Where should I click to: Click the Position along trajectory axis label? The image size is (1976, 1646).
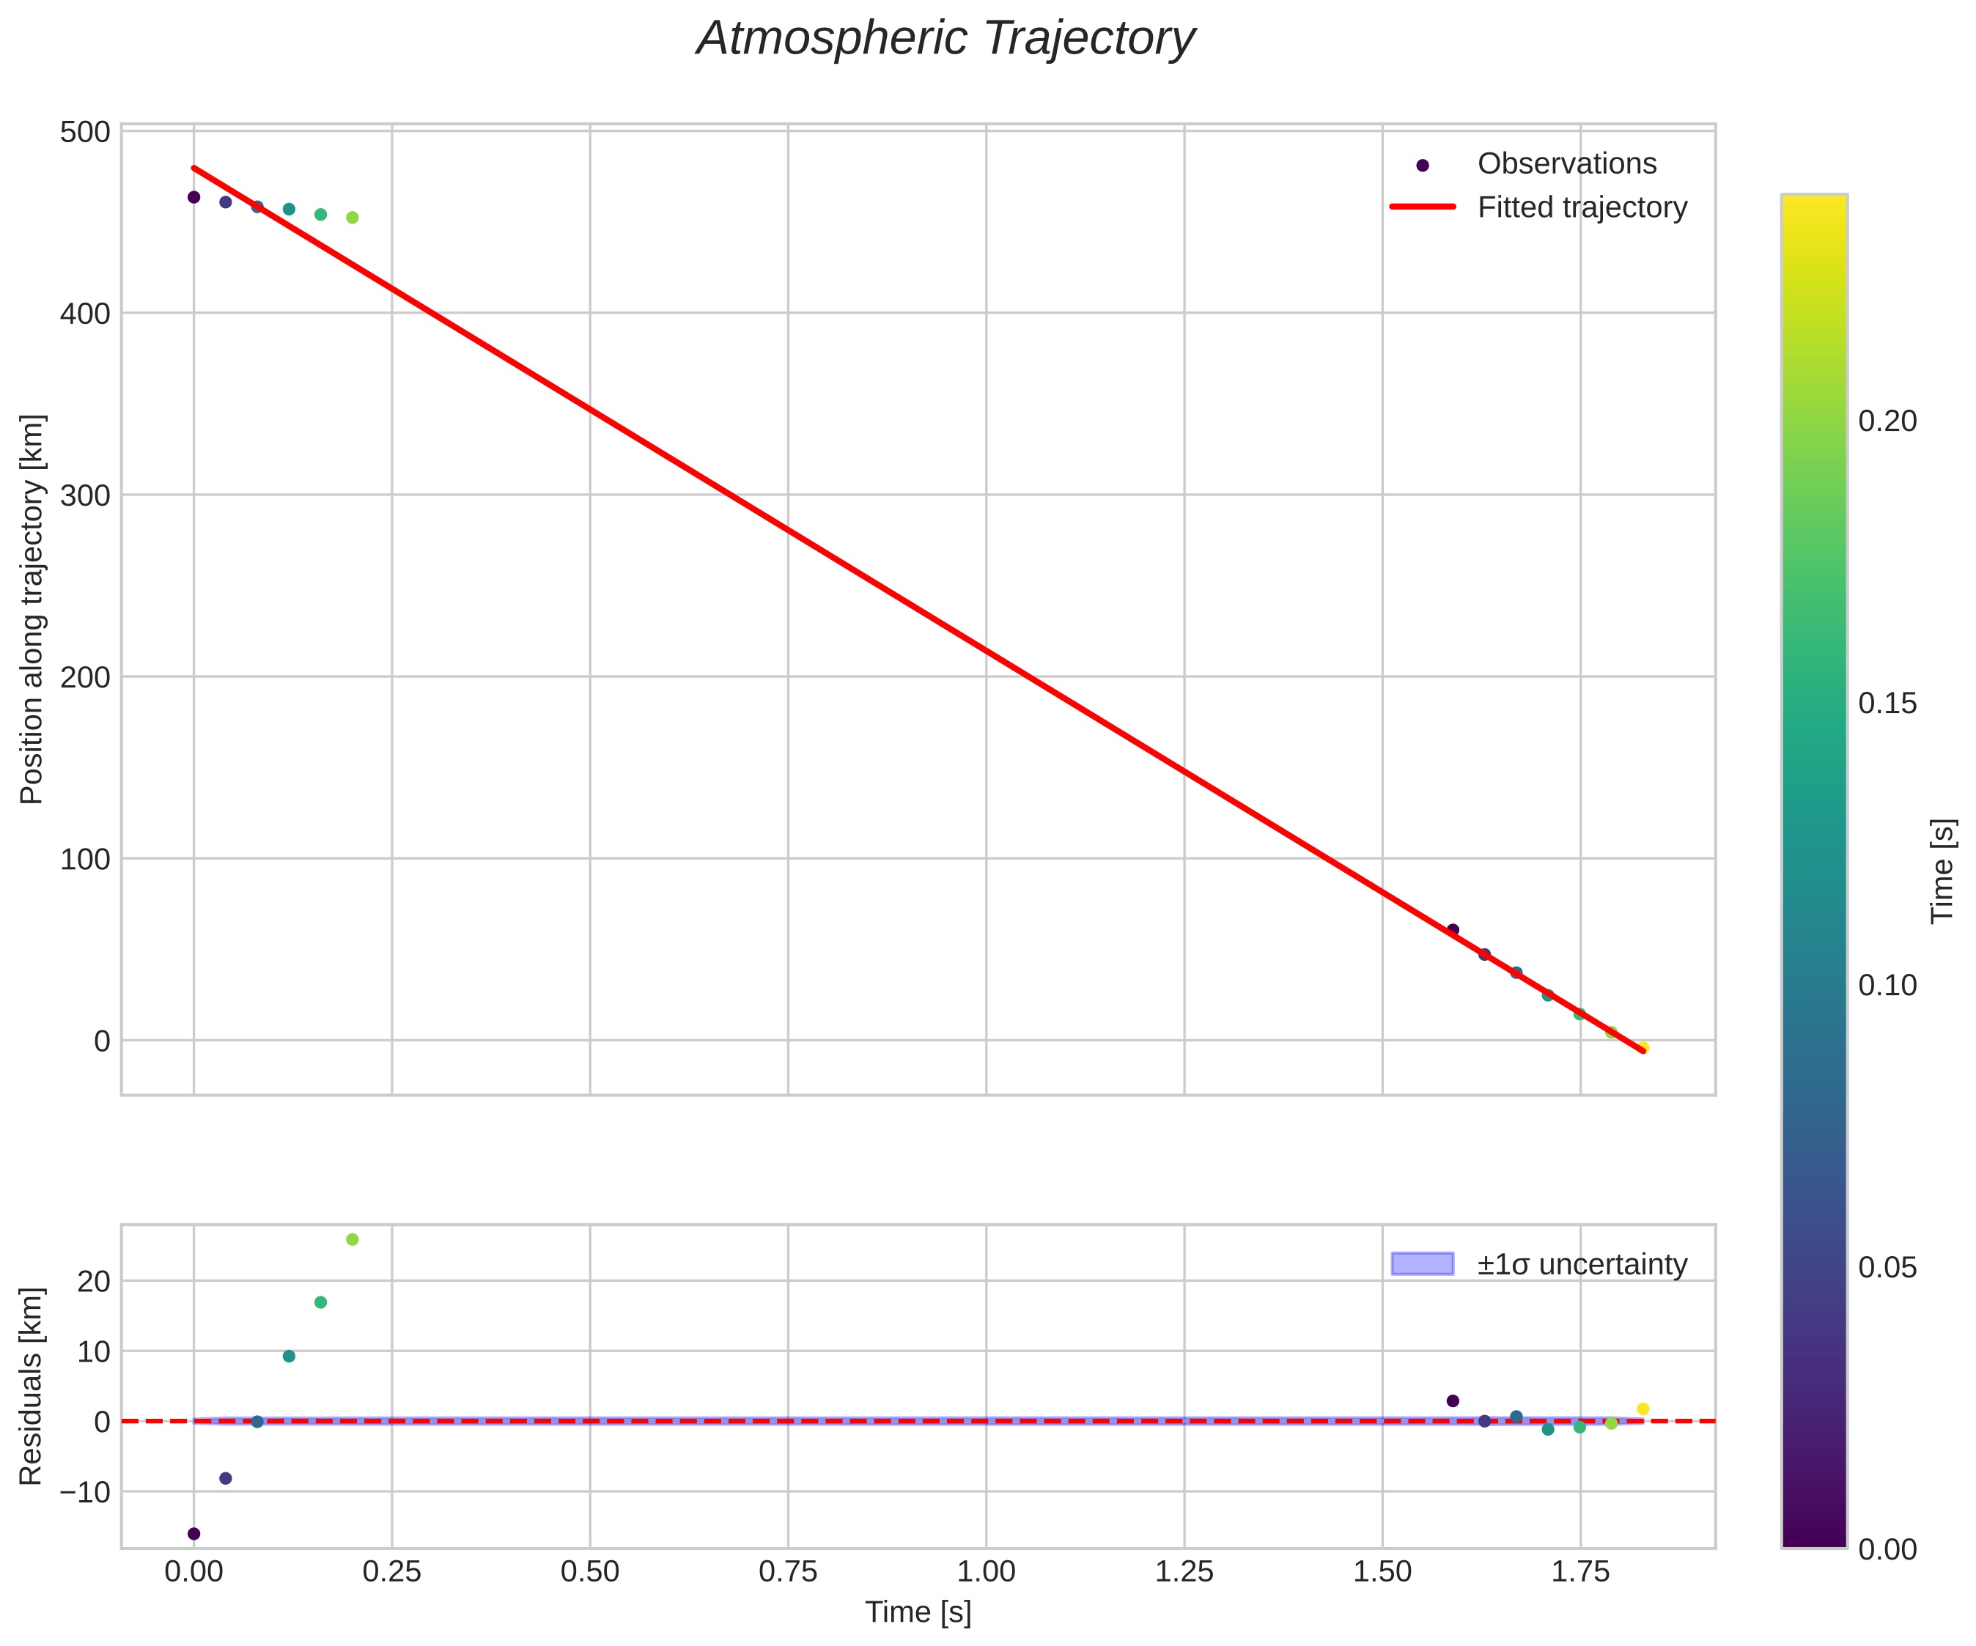pyautogui.click(x=32, y=609)
